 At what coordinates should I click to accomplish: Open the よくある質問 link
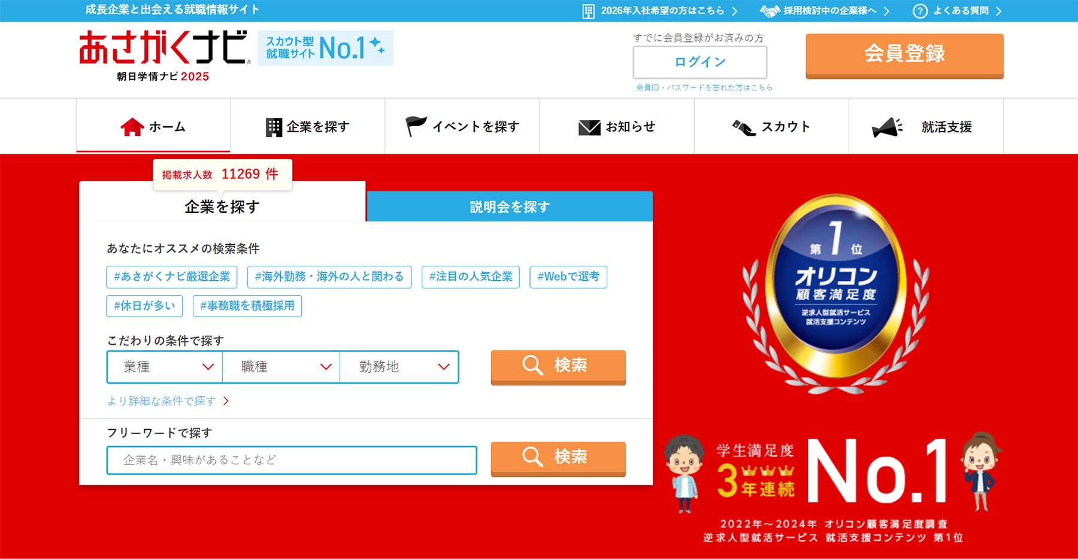(958, 11)
